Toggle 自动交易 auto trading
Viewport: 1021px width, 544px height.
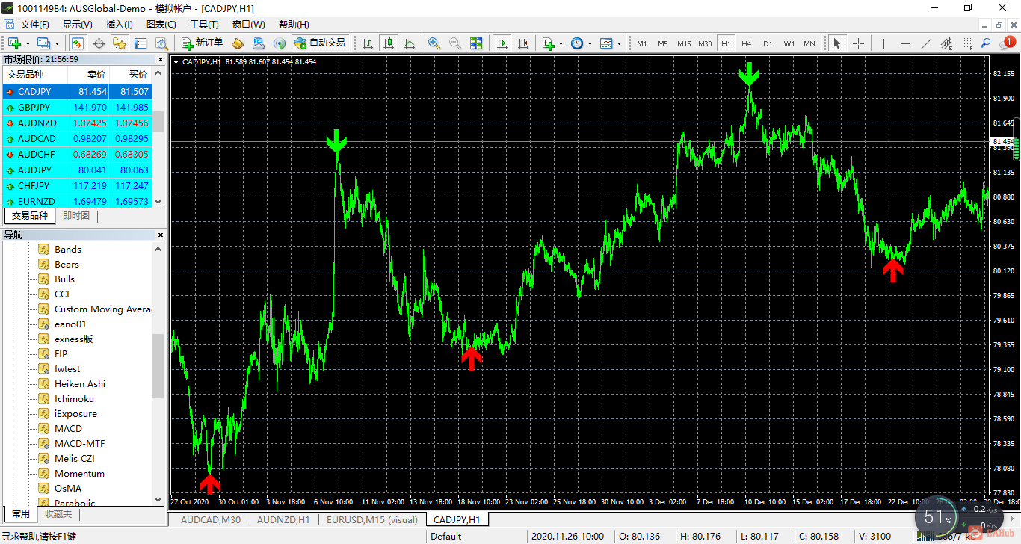(x=320, y=43)
